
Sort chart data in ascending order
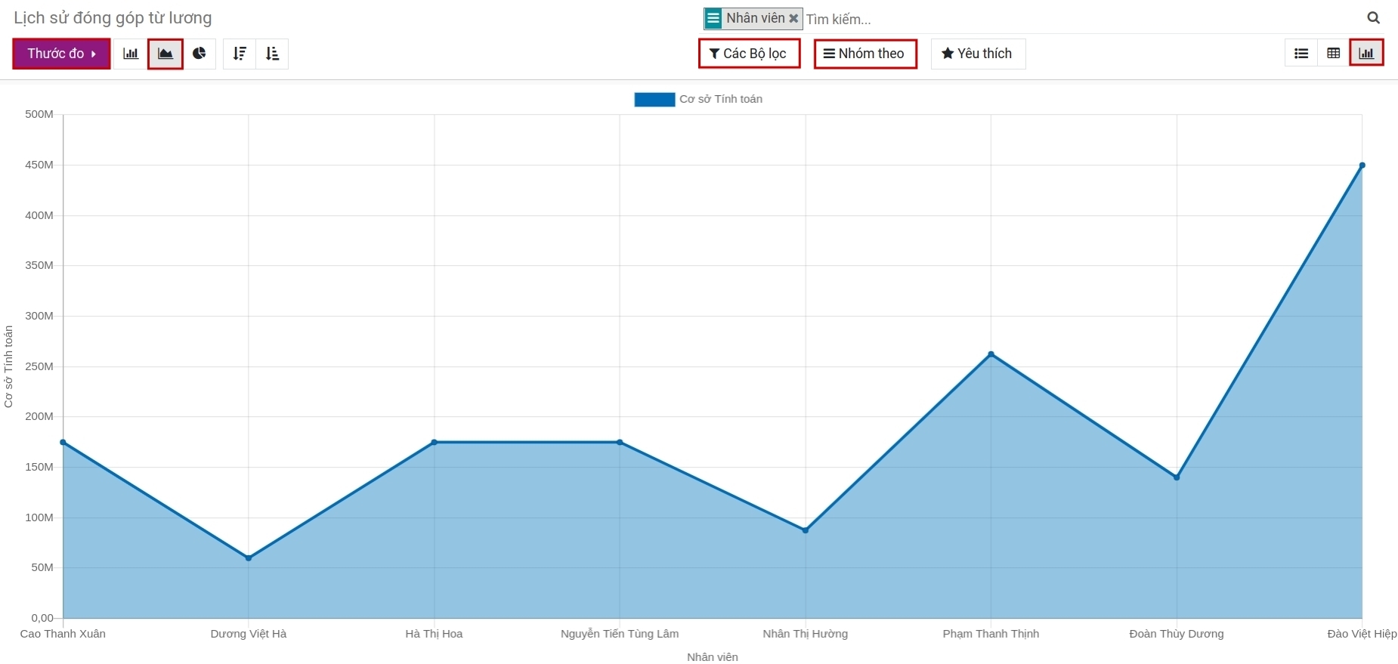272,54
